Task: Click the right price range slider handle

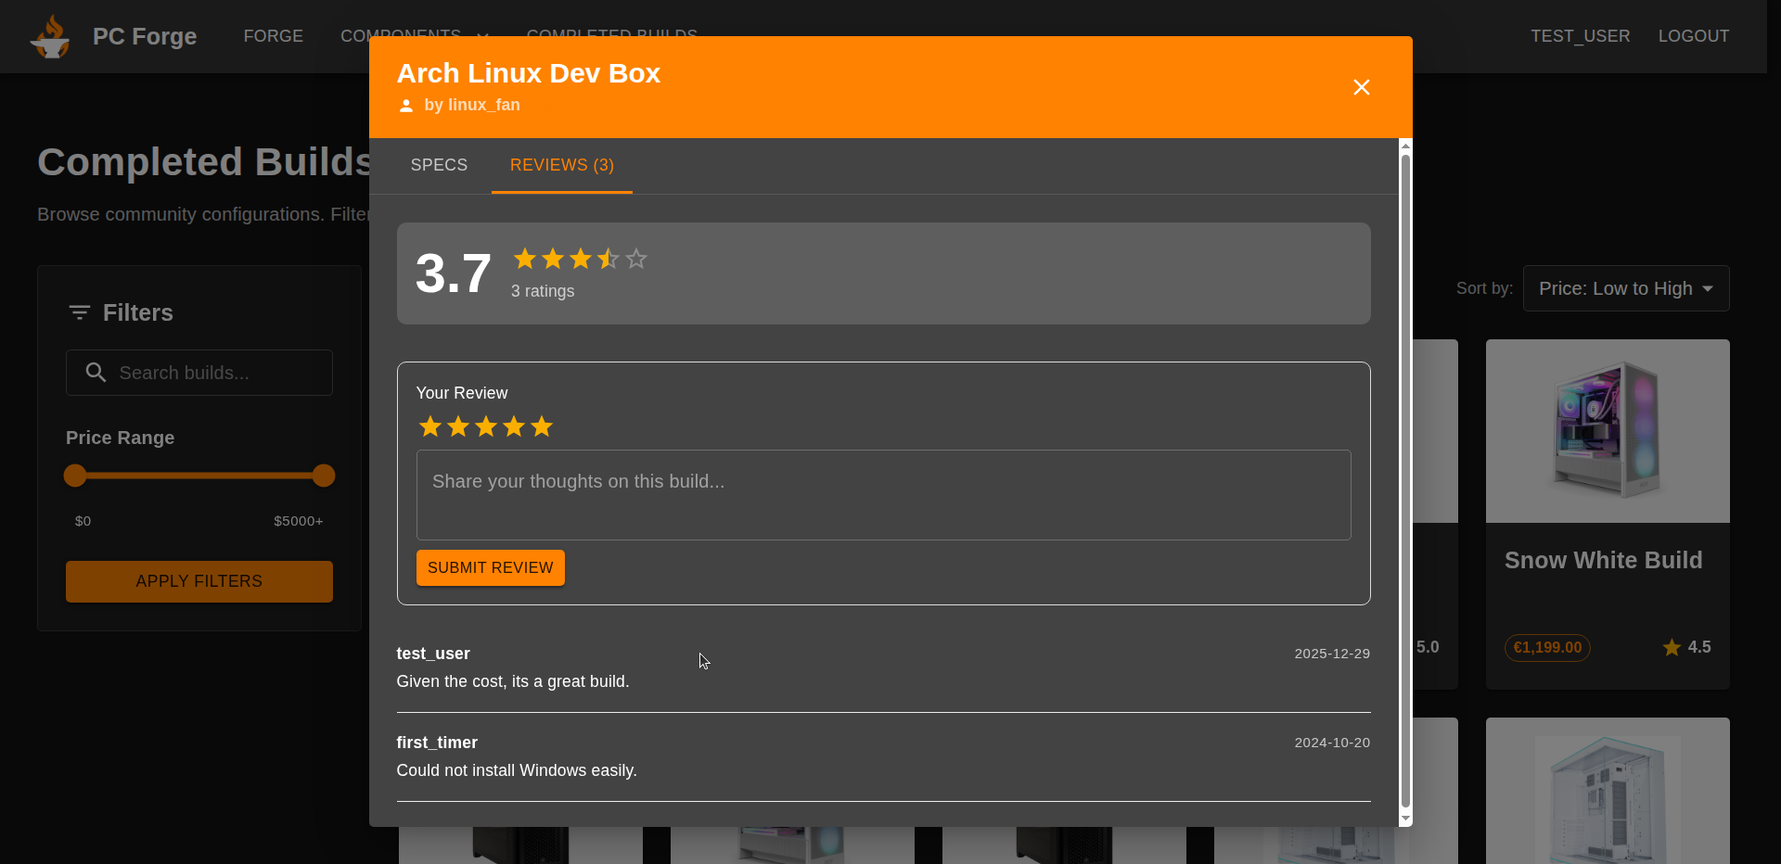Action: click(x=324, y=476)
